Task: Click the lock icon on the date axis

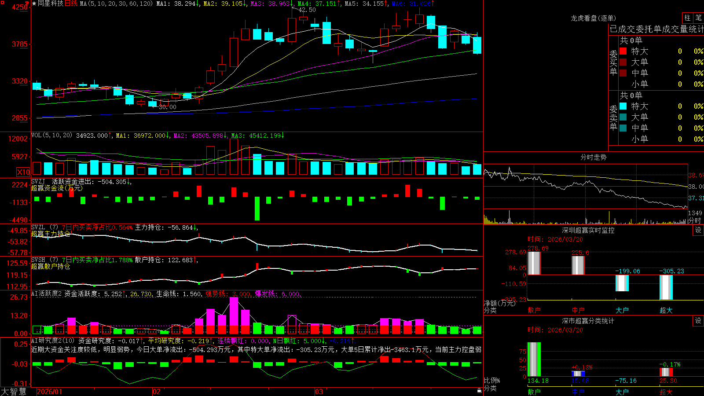Action: [x=479, y=391]
